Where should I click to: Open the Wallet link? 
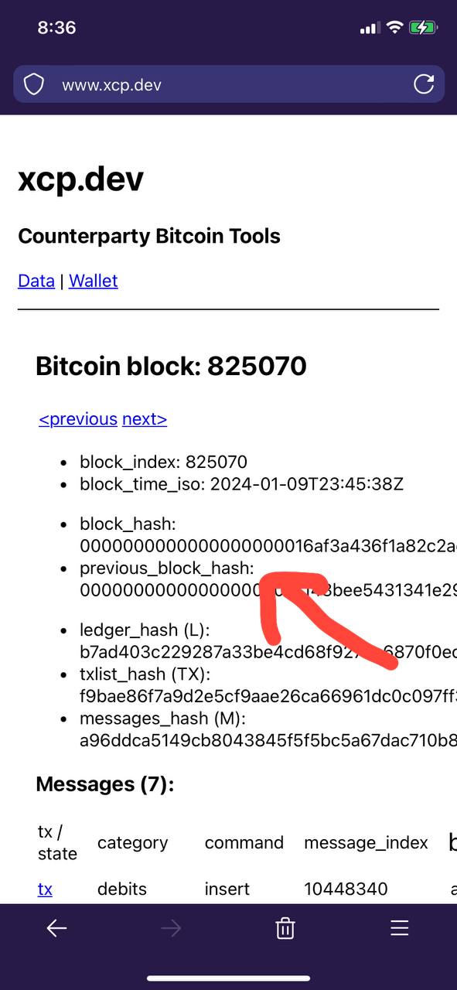click(x=94, y=281)
